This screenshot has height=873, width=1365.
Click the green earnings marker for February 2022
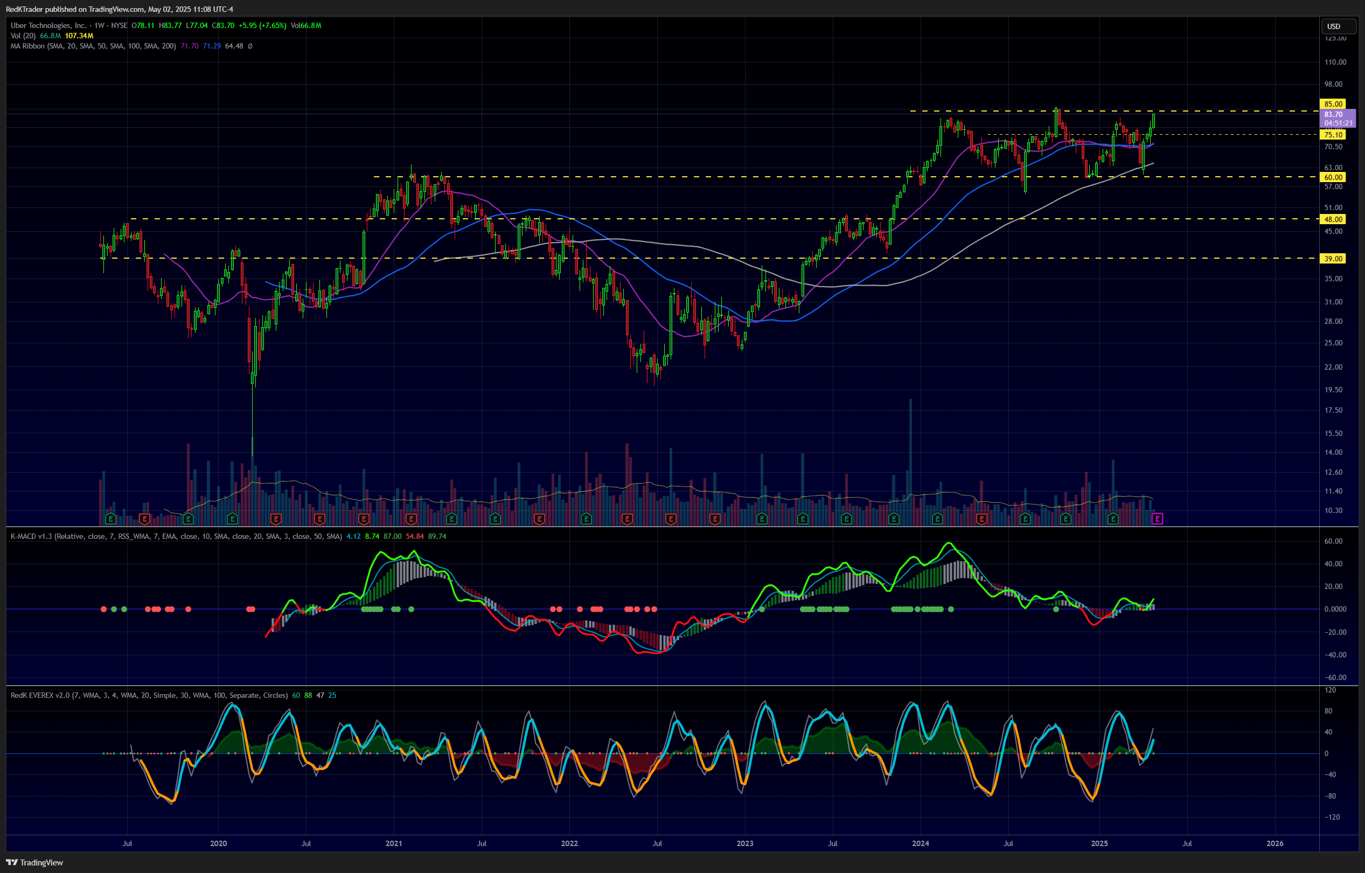pos(587,518)
